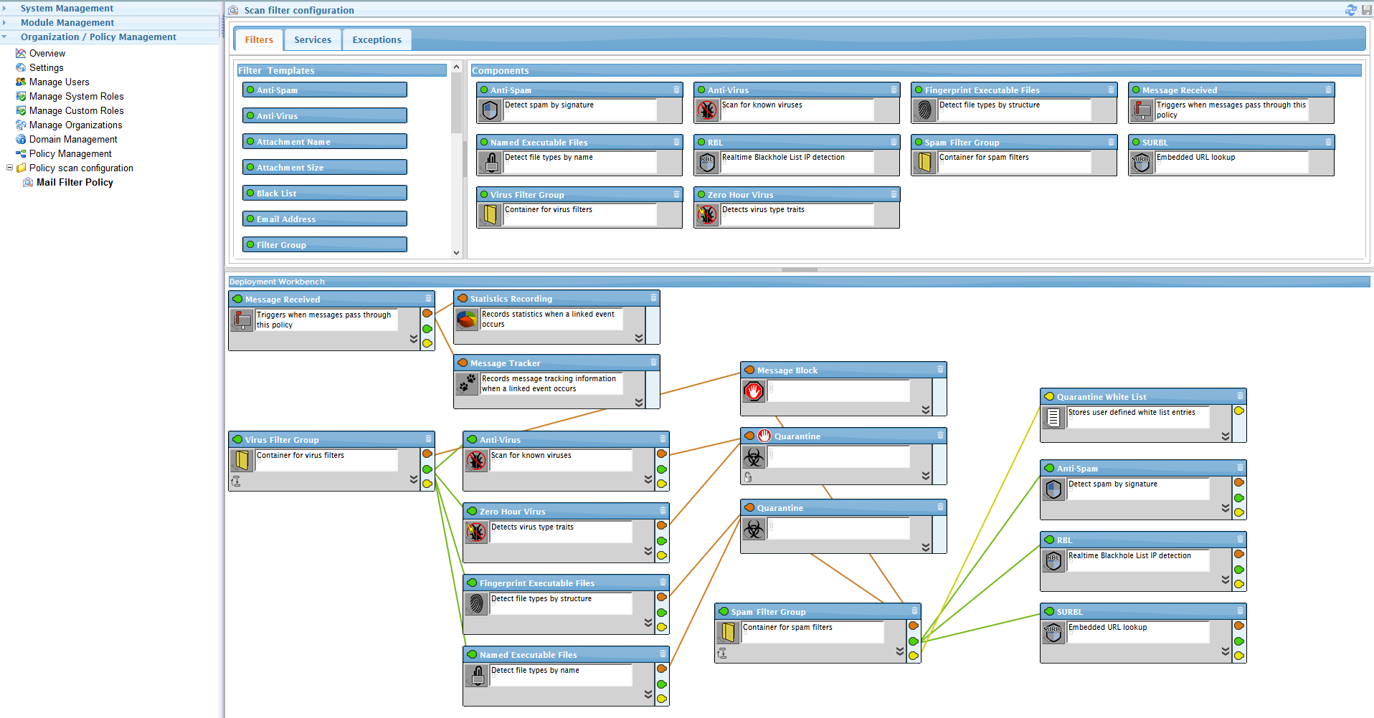This screenshot has width=1374, height=718.
Task: Switch to the Services tab
Action: 313,39
